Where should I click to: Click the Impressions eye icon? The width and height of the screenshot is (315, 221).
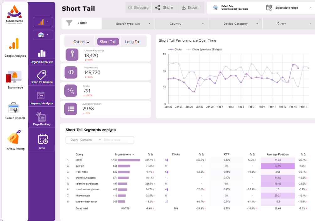pyautogui.click(x=71, y=72)
